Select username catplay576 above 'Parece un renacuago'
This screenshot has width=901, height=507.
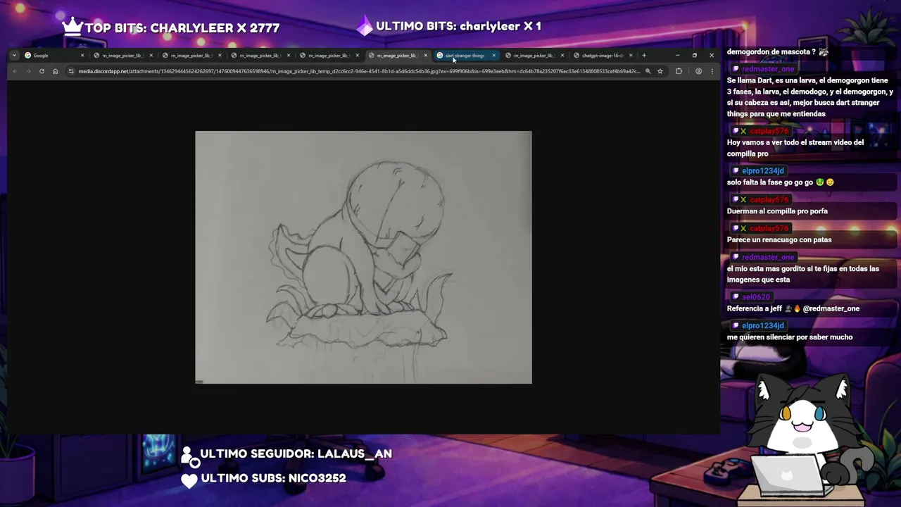(769, 229)
